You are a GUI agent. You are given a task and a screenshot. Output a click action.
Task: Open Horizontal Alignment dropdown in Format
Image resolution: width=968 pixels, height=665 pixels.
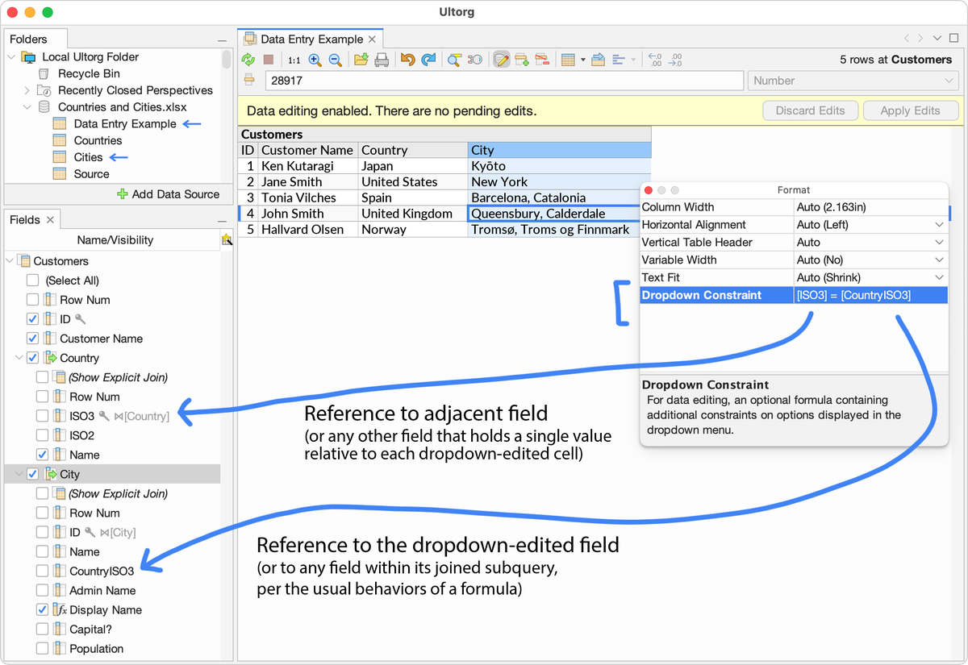pos(940,225)
